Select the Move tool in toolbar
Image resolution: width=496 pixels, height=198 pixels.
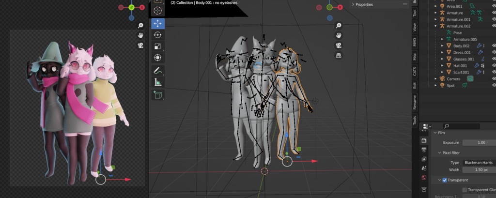point(157,23)
